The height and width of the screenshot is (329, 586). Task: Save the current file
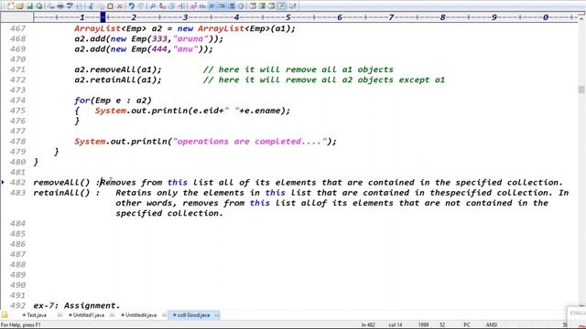pos(29,6)
